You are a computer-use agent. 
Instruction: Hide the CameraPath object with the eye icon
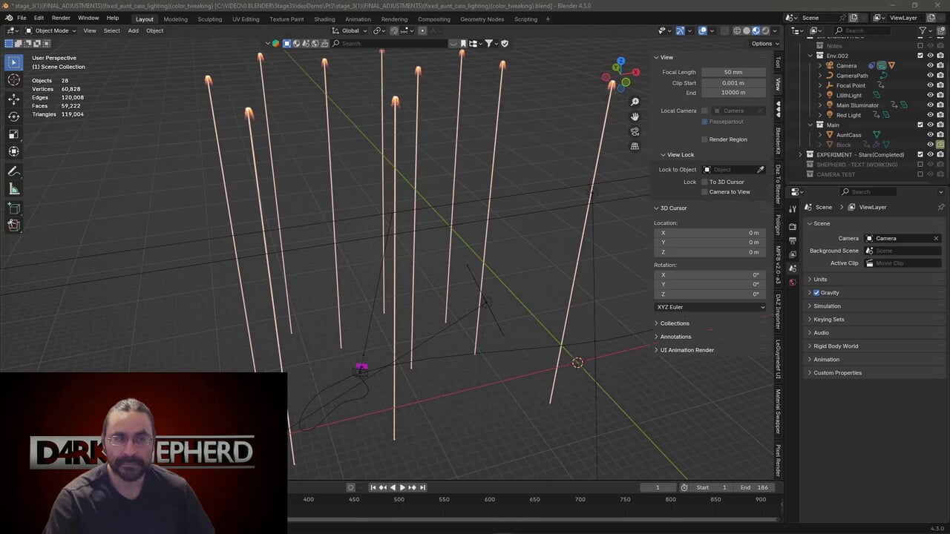click(x=930, y=75)
